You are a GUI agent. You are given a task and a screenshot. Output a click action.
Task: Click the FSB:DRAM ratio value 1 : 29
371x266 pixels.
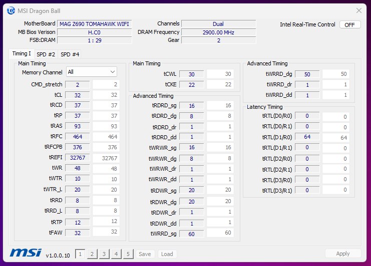coord(95,40)
